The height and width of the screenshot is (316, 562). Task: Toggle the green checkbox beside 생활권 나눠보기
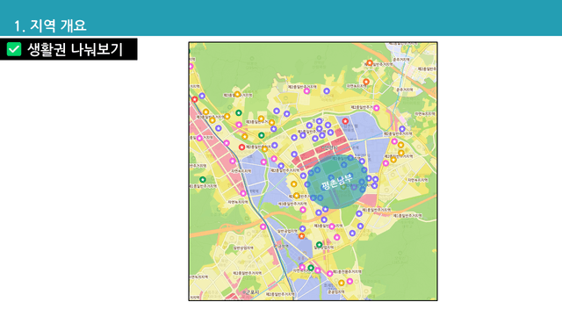(x=14, y=49)
